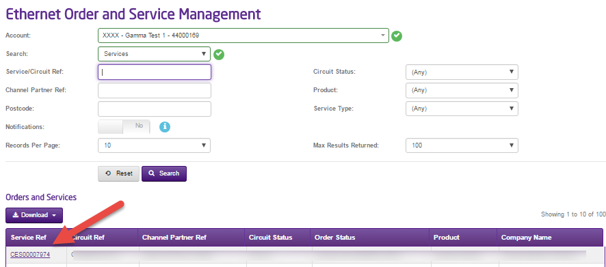
Task: Sort by Channel Partner Ref column header
Action: 174,237
